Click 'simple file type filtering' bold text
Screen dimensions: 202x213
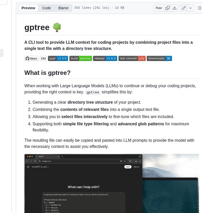(85, 124)
